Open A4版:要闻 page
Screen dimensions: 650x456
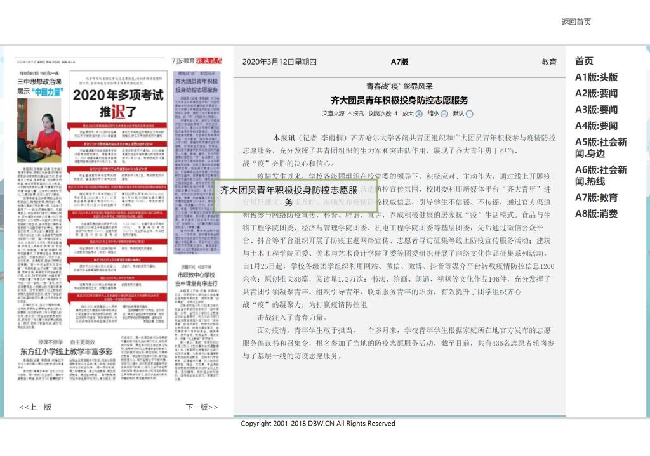[x=596, y=126]
